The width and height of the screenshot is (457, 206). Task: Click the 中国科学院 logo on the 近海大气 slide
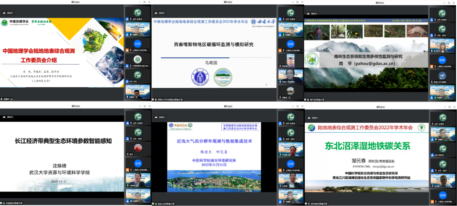pos(180,126)
